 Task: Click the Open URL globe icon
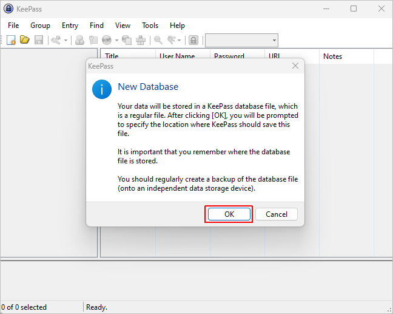coord(107,40)
